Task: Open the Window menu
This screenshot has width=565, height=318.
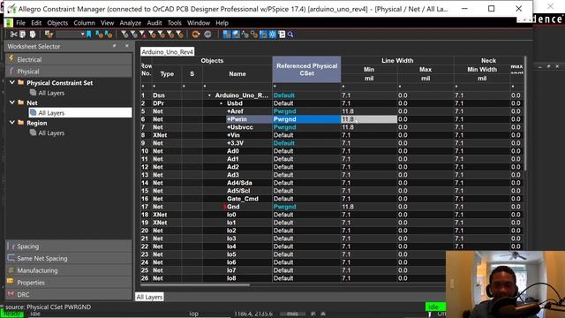Action: [x=198, y=23]
